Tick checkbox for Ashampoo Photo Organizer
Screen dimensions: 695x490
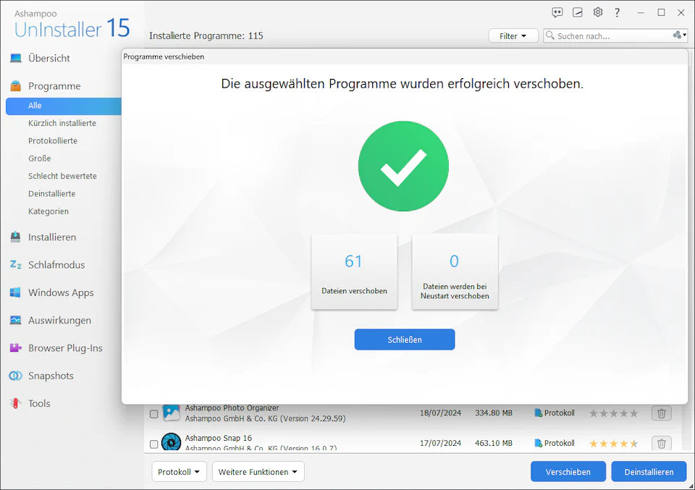pos(153,414)
